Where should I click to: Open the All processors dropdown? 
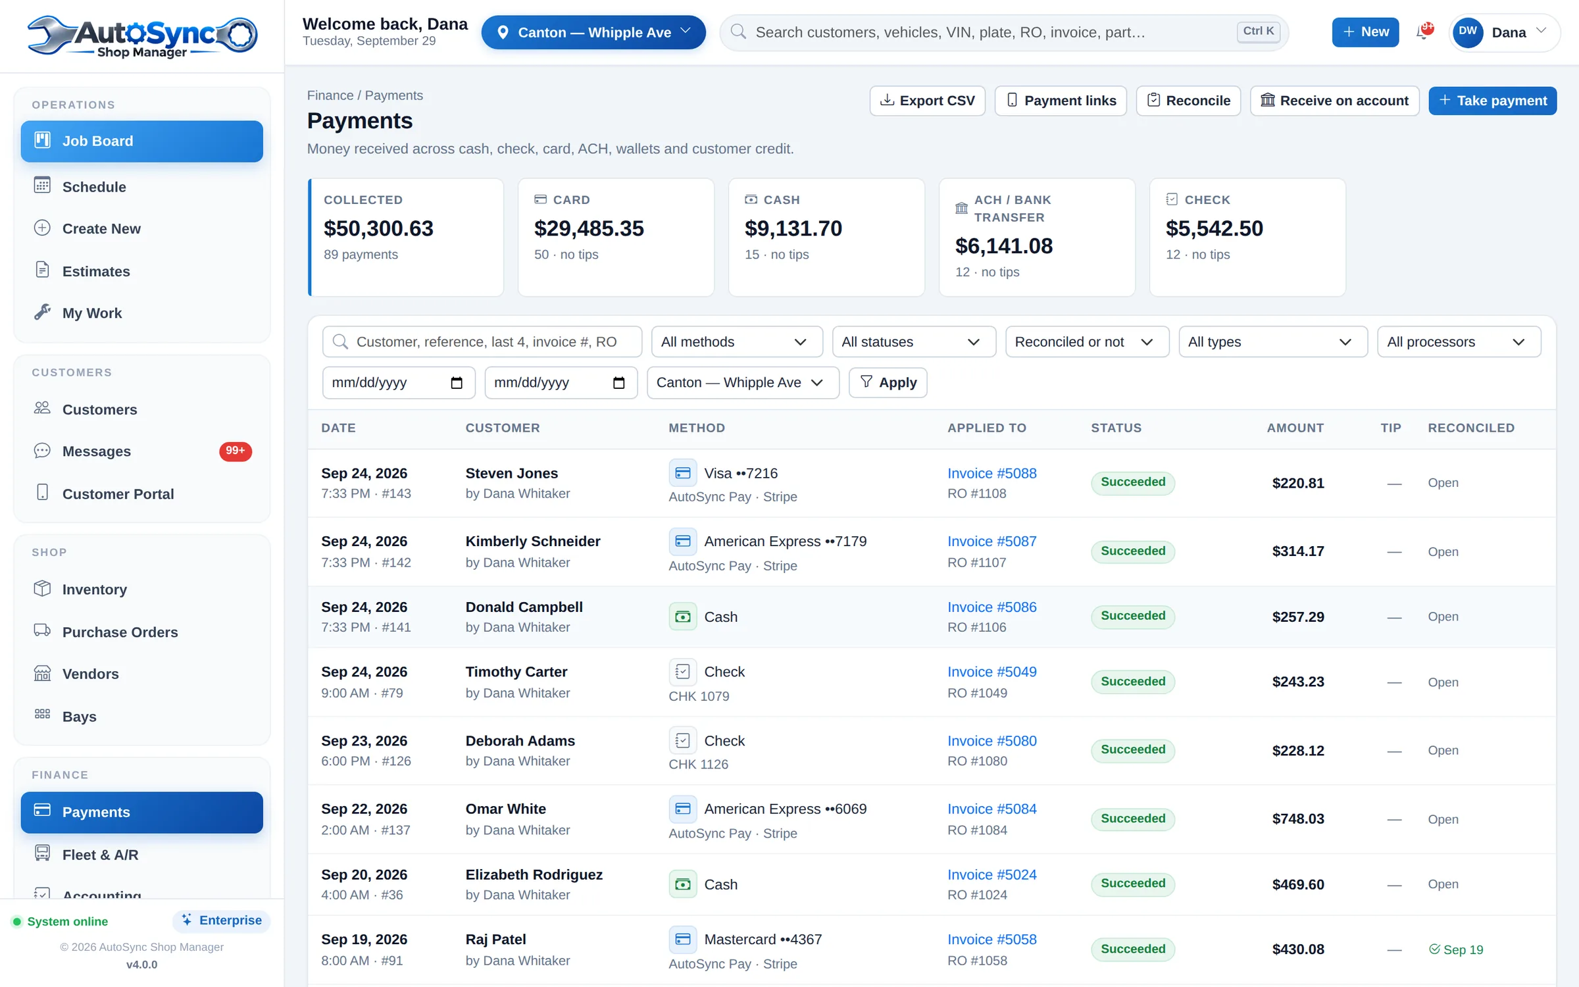(1459, 342)
